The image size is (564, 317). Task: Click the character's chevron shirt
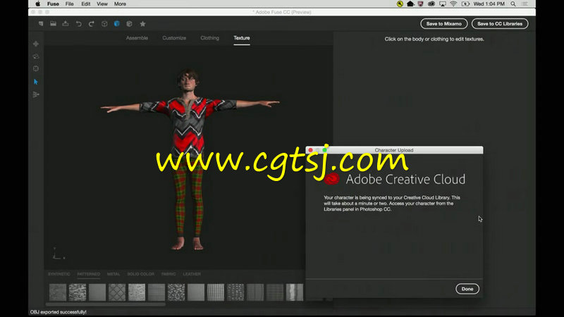click(188, 126)
